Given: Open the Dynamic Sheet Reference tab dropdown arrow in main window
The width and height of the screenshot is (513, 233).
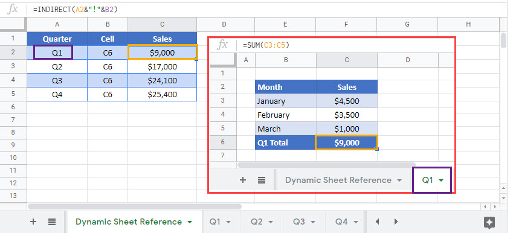Looking at the screenshot, I should coord(190,222).
